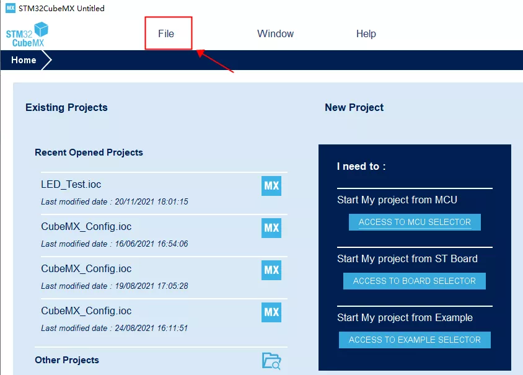The height and width of the screenshot is (375, 523).
Task: Click the MX icon for the 24/08/2021 project
Action: 271,312
